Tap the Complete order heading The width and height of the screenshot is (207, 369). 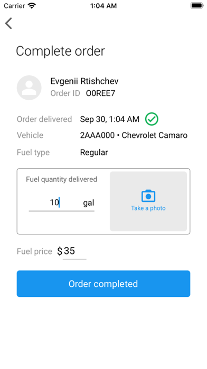[61, 51]
